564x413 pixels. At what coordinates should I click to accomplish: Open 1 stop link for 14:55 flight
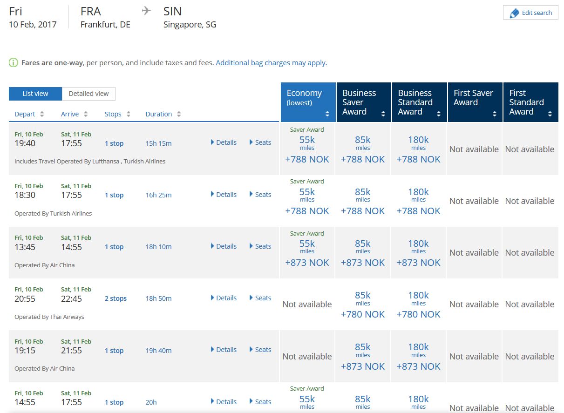(x=114, y=402)
